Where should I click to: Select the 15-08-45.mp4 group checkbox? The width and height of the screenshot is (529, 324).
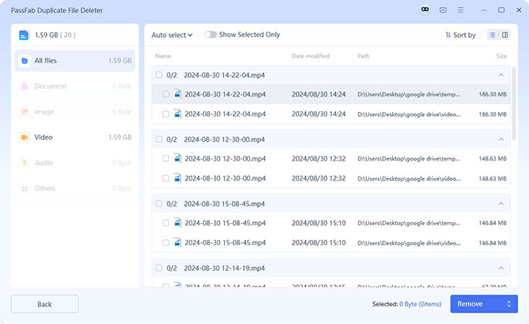pyautogui.click(x=159, y=204)
